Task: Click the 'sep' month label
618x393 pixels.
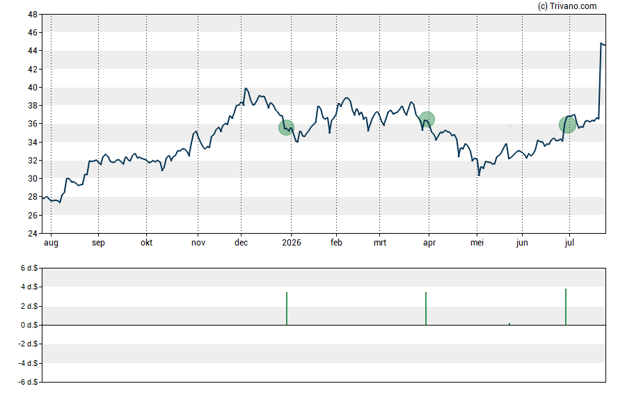Action: [99, 243]
